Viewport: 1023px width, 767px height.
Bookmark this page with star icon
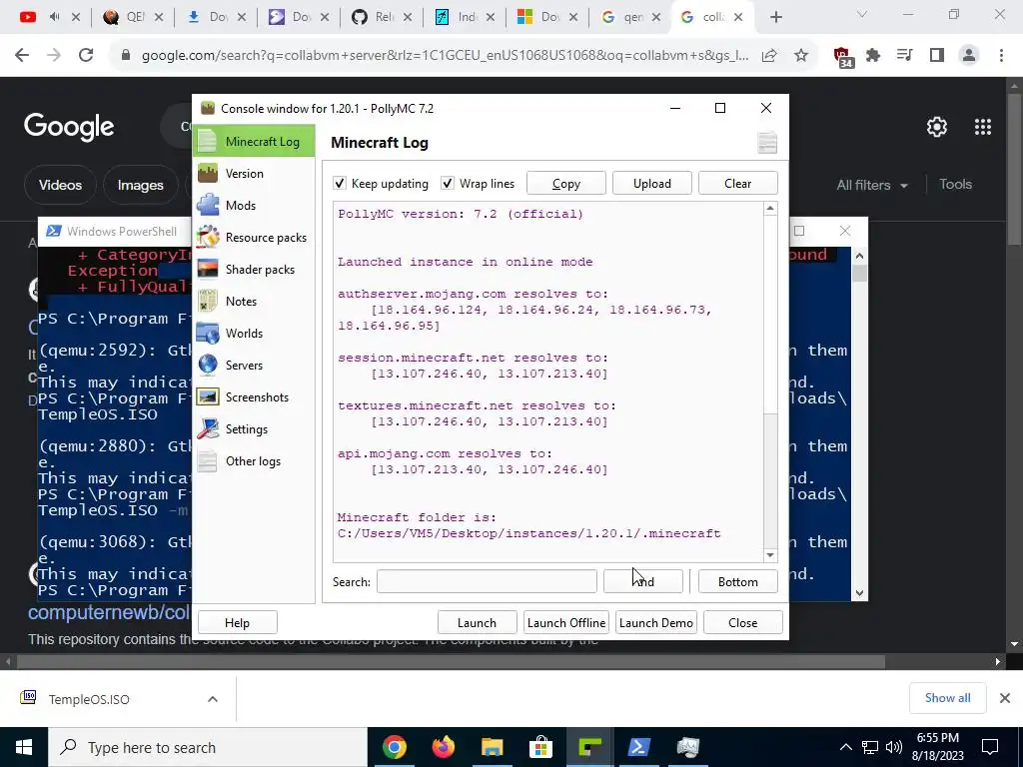(x=801, y=56)
